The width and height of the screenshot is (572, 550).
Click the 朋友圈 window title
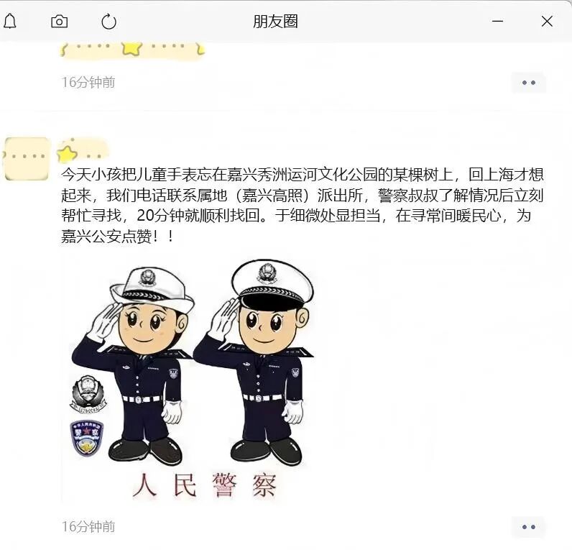click(x=275, y=21)
